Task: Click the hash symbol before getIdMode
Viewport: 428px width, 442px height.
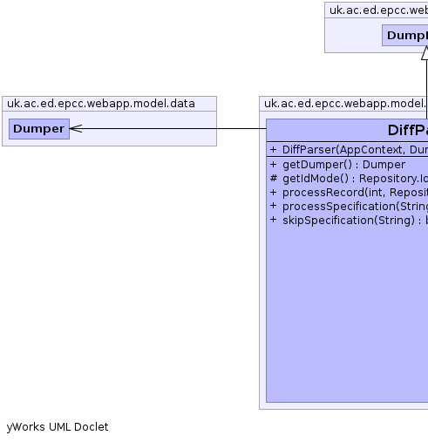Action: click(x=274, y=178)
